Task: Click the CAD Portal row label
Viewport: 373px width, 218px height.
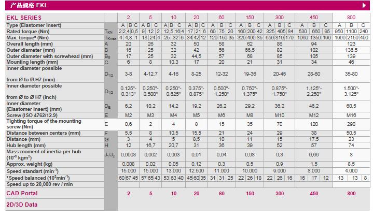Action: [x=22, y=193]
